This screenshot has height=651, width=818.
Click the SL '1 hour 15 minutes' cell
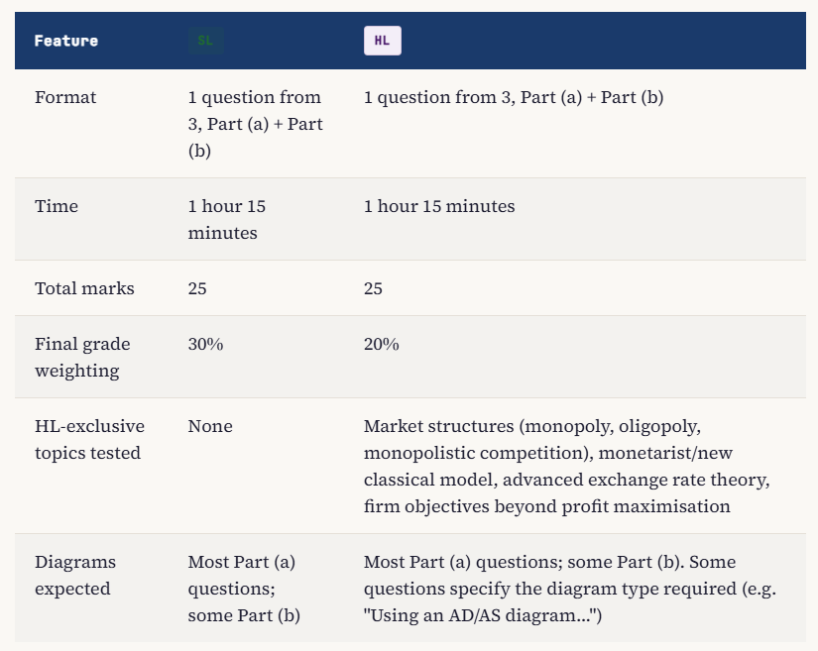(227, 219)
